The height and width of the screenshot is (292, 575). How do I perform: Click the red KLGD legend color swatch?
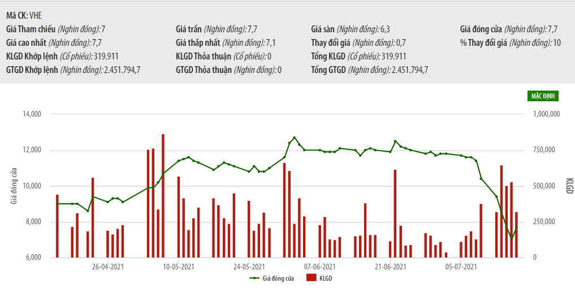[310, 278]
